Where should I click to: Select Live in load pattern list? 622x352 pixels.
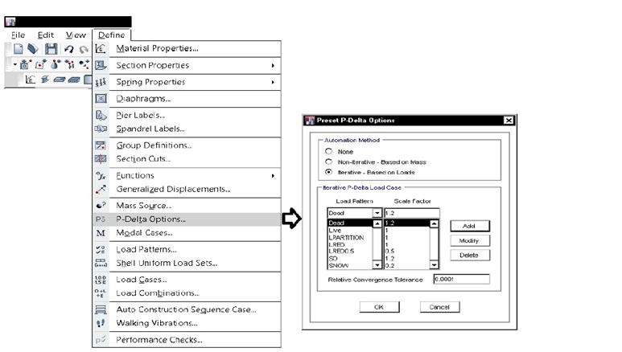[x=350, y=231]
